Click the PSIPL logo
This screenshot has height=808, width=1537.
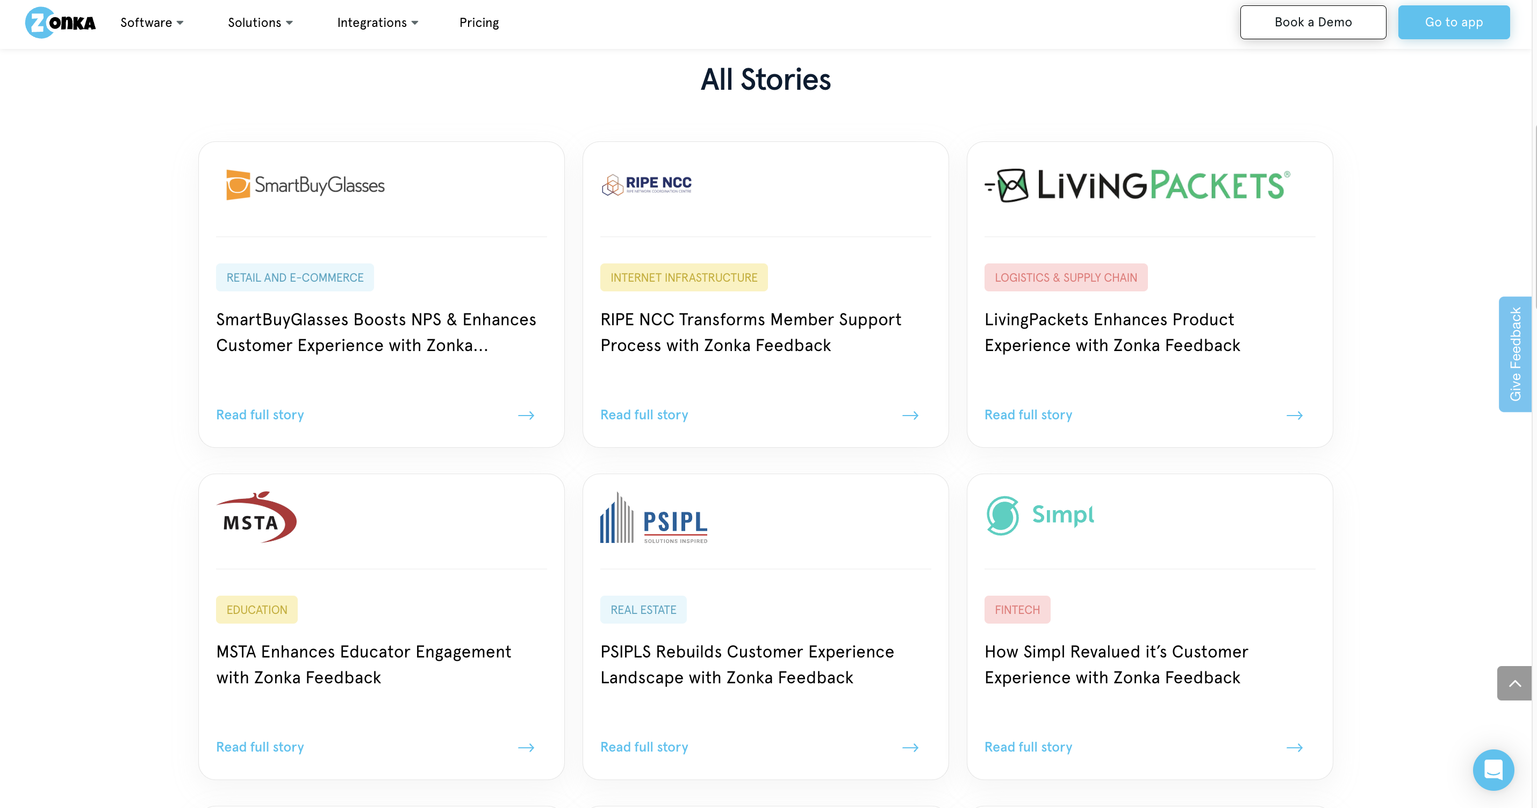coord(654,517)
